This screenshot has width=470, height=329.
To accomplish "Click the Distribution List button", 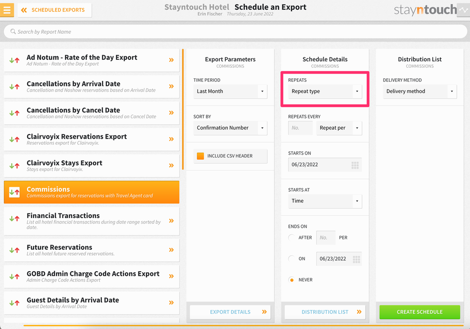I will (x=325, y=312).
